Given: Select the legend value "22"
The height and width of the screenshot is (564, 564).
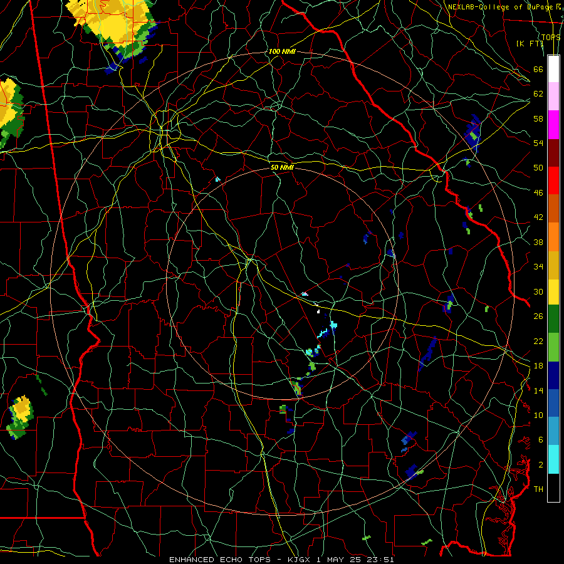Looking at the screenshot, I should pos(538,341).
